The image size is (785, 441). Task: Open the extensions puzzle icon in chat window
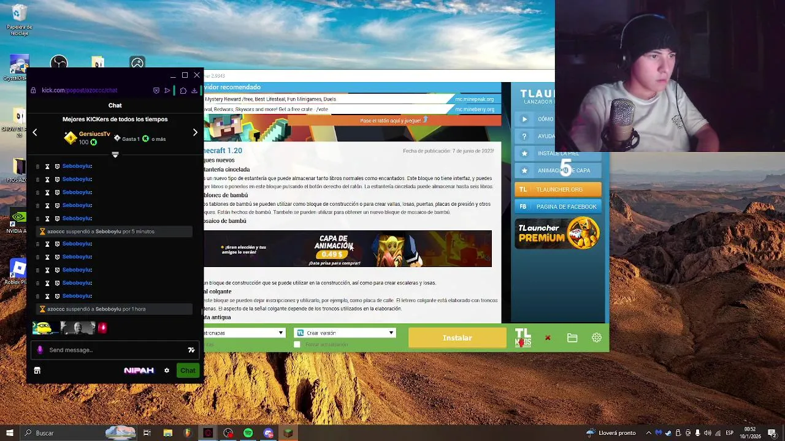183,90
